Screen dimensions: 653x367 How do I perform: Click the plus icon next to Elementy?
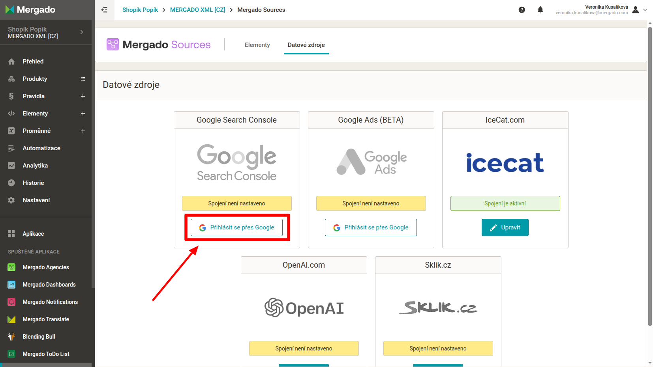click(x=83, y=114)
